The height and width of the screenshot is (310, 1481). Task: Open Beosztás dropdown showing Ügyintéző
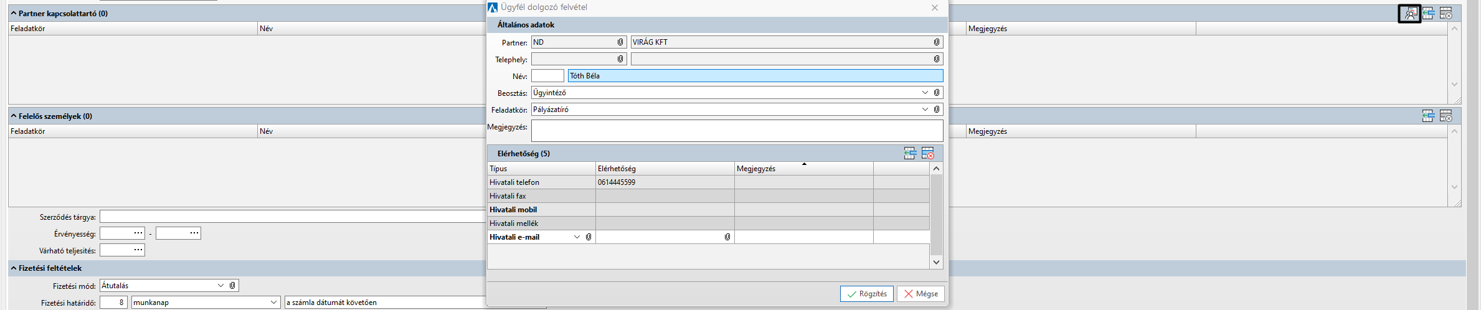925,92
